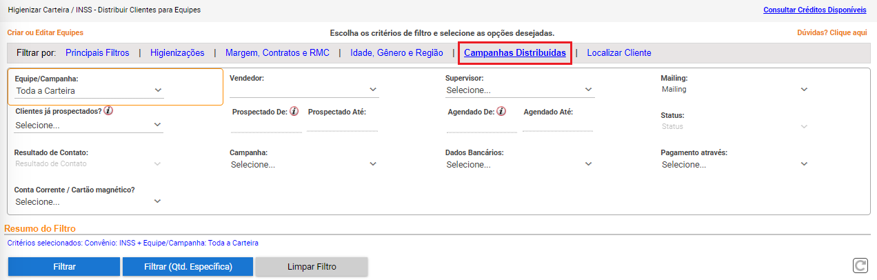This screenshot has height=280, width=877.
Task: Click the Filtrar button
Action: point(64,266)
